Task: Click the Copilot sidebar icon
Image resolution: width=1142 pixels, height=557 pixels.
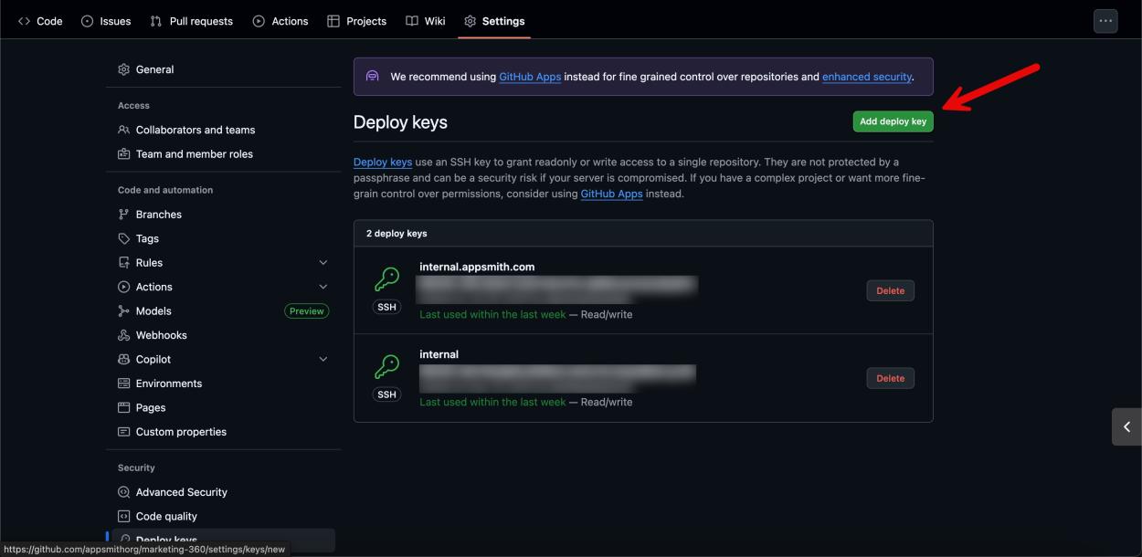Action: tap(124, 358)
